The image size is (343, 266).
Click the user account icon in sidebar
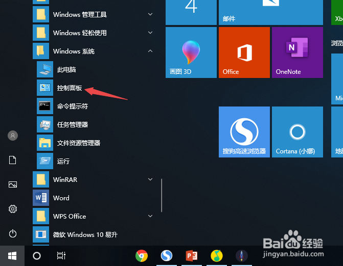coord(13,136)
